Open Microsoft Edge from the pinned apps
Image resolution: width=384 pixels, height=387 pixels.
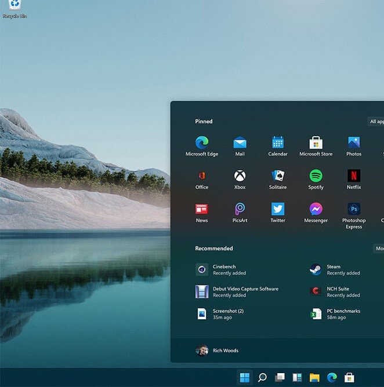[x=202, y=146]
